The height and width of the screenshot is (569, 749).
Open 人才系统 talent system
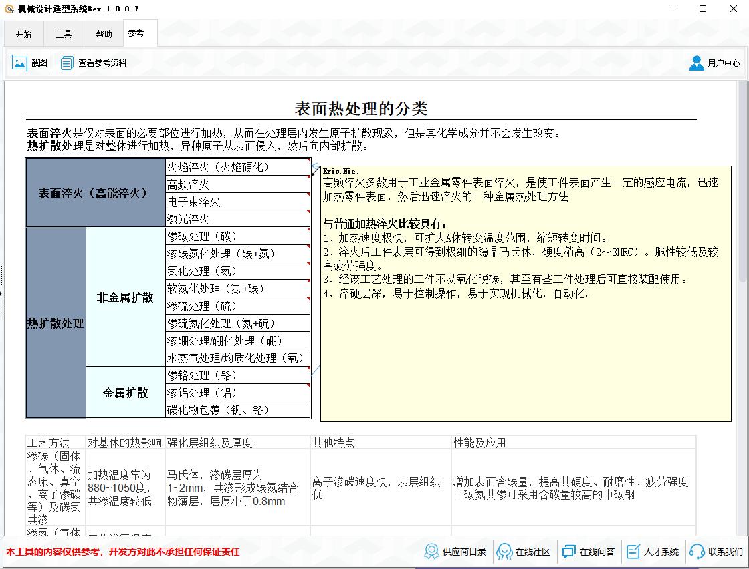click(633, 552)
